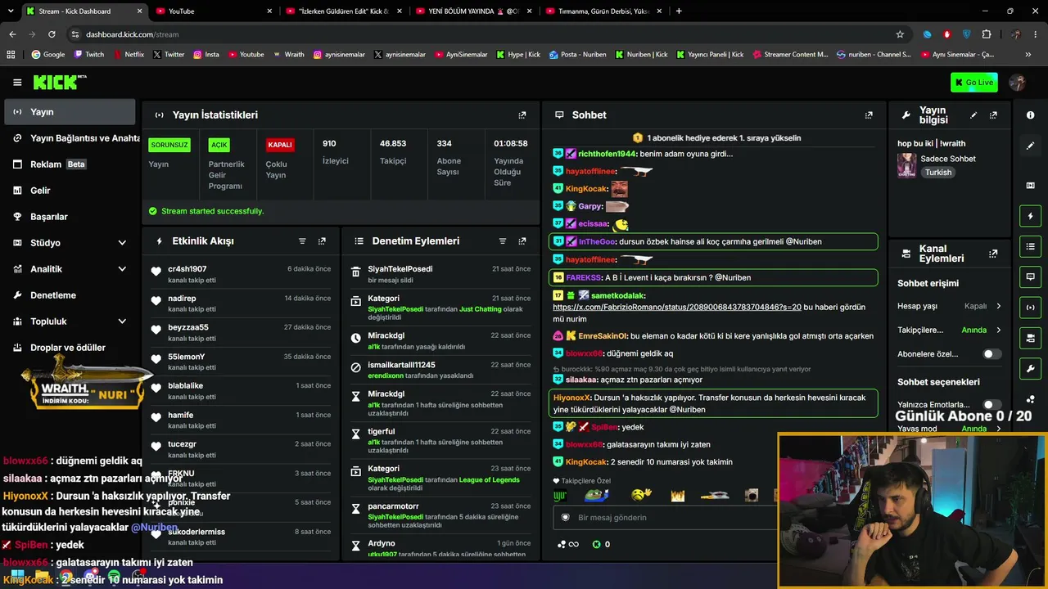Open the Twitch bookmark
The width and height of the screenshot is (1048, 589).
point(89,55)
